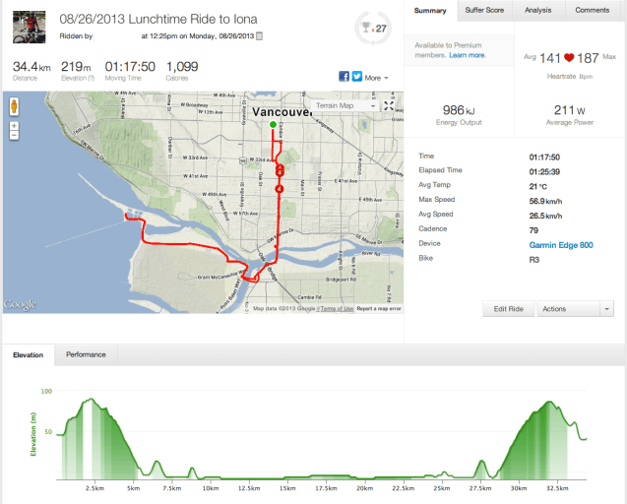Image resolution: width=627 pixels, height=504 pixels.
Task: Click the green start marker on map
Action: tap(273, 125)
